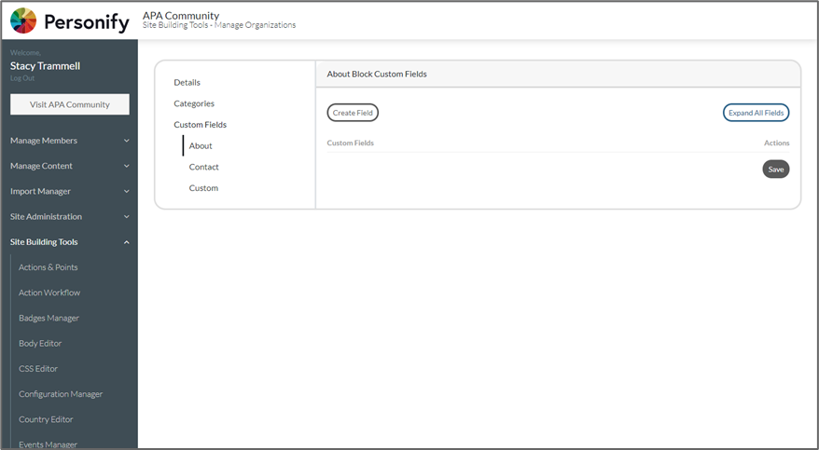
Task: Open the Custom sub-tab under Custom Fields
Action: [x=203, y=188]
